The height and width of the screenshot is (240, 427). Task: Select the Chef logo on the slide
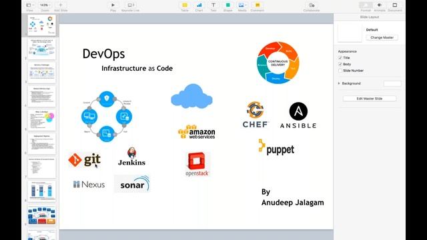[256, 115]
